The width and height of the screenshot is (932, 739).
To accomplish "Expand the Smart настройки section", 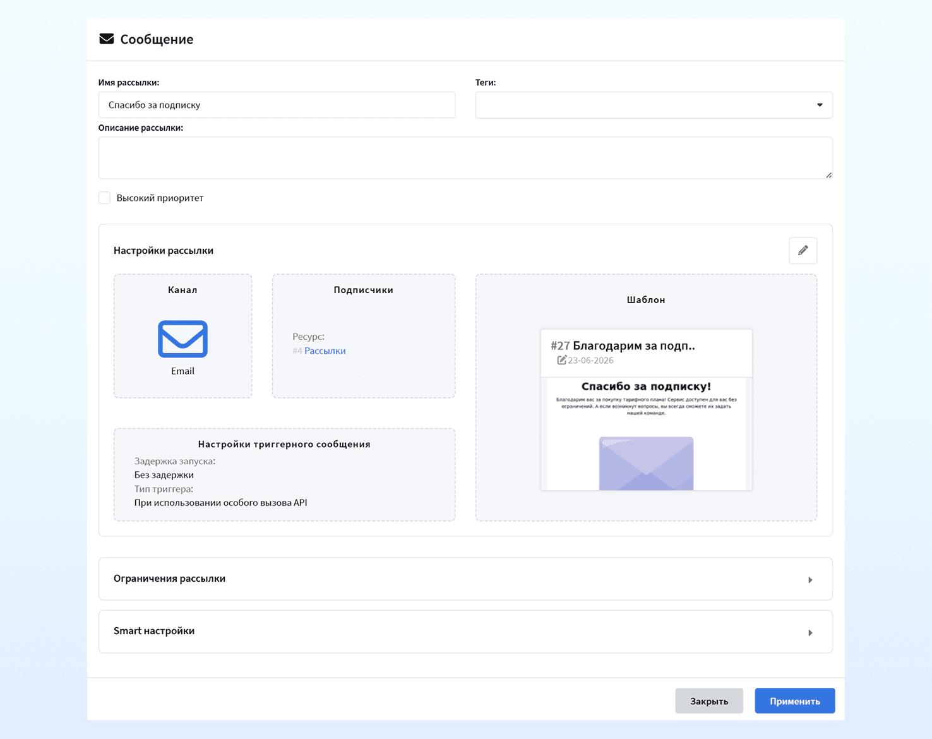I will 465,632.
